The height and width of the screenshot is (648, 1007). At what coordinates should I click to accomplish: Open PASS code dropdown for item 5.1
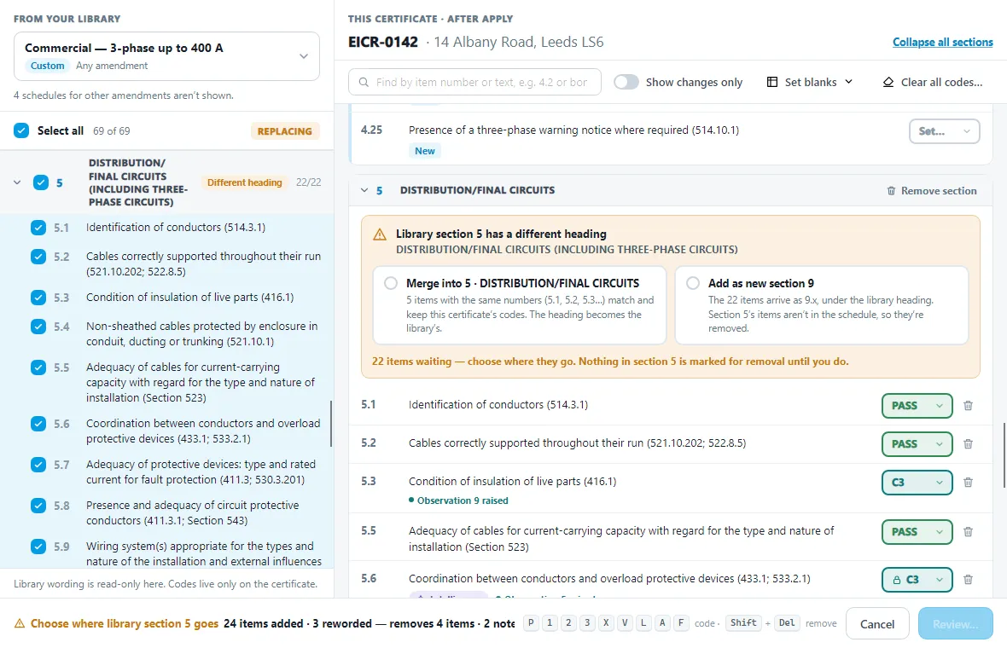click(917, 406)
